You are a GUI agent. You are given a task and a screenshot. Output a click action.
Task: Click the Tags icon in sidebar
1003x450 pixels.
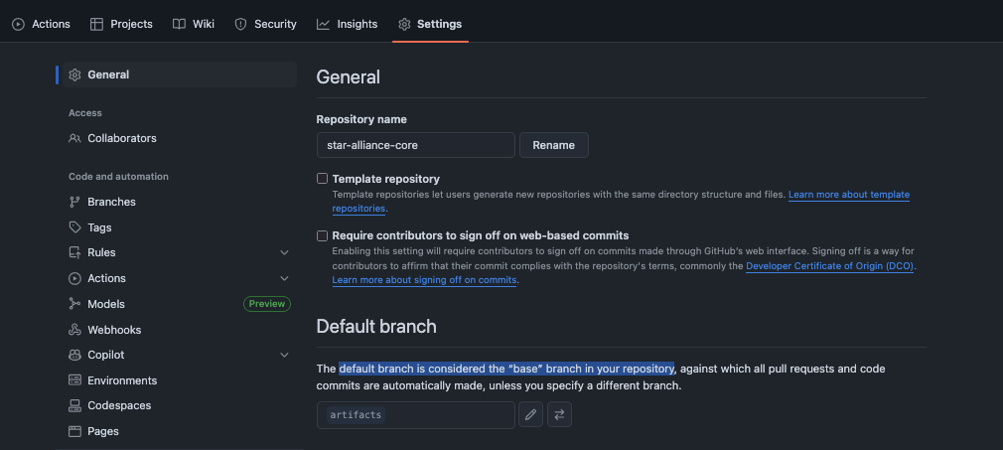pyautogui.click(x=74, y=227)
